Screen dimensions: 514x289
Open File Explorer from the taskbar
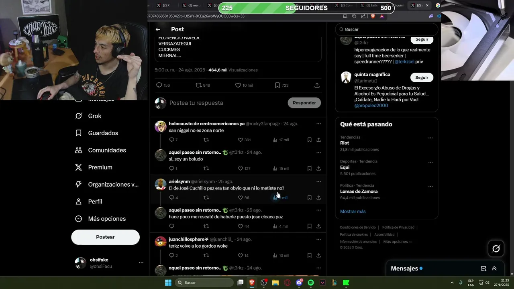coord(275,283)
